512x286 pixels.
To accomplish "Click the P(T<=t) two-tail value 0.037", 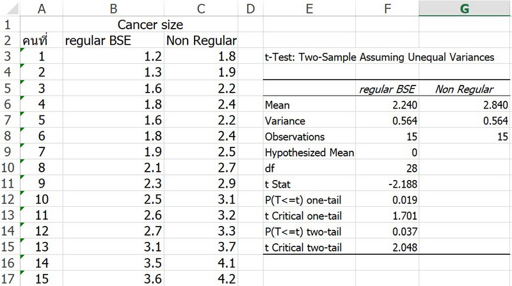I will pos(387,232).
